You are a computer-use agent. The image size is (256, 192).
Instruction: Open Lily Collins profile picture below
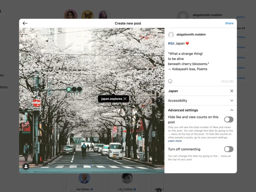click(127, 178)
